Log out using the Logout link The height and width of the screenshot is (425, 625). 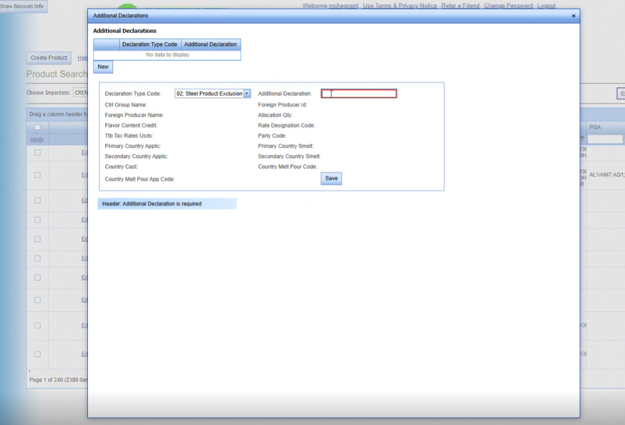(546, 6)
